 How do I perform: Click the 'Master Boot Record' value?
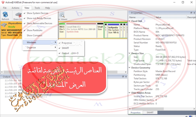pyautogui.click(x=165, y=71)
